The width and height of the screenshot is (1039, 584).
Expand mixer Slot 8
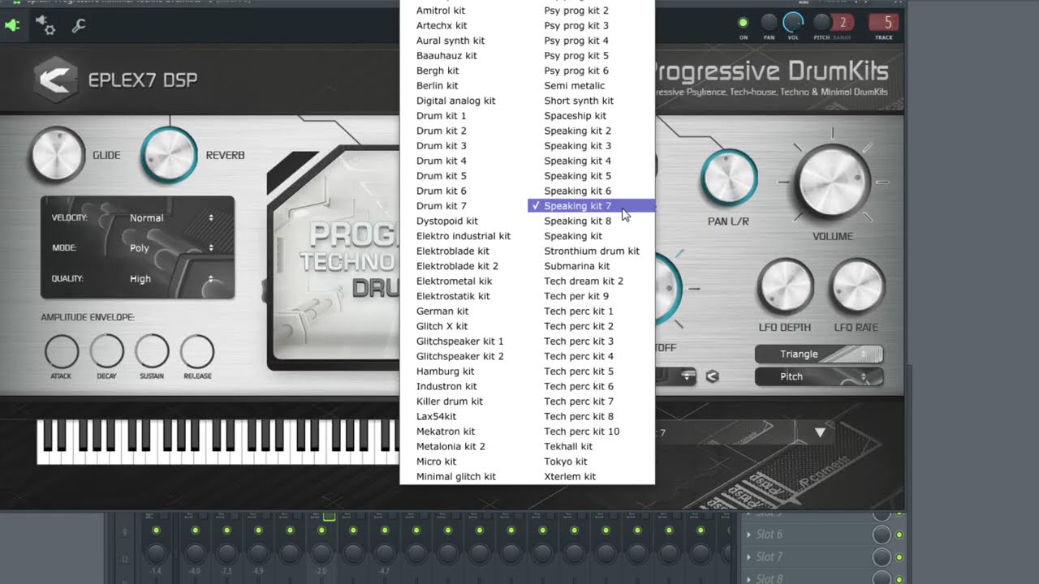[x=749, y=579]
